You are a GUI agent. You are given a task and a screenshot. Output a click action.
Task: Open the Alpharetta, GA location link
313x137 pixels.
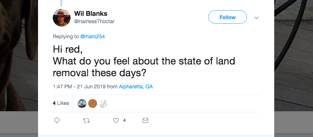pos(136,87)
